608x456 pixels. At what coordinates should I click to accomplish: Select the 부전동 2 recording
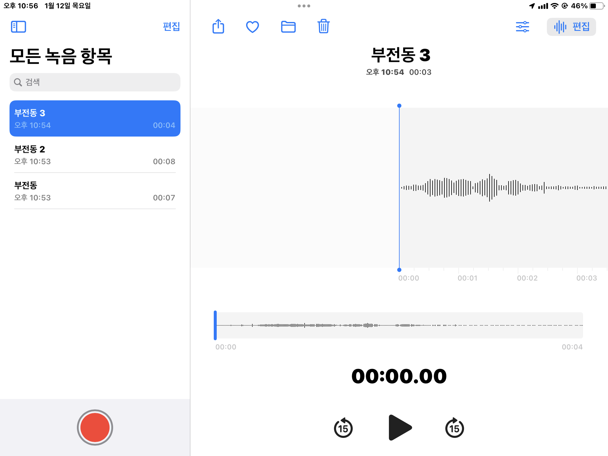tap(95, 155)
